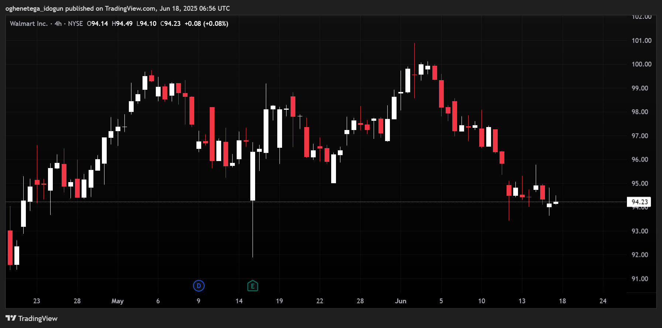
Task: Click the '10' date label on time axis
Action: [481, 301]
